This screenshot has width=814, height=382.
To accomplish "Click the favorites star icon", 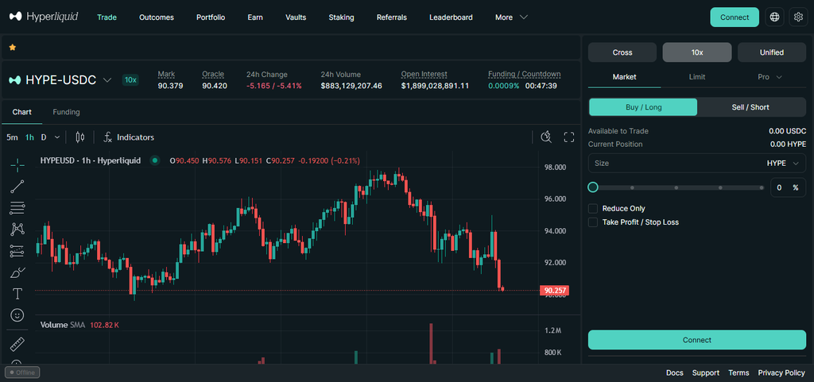I will pos(13,47).
